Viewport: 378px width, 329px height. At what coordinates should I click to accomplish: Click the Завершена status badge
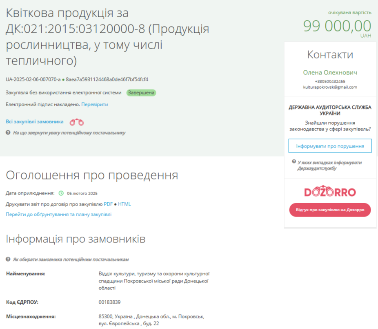point(141,93)
